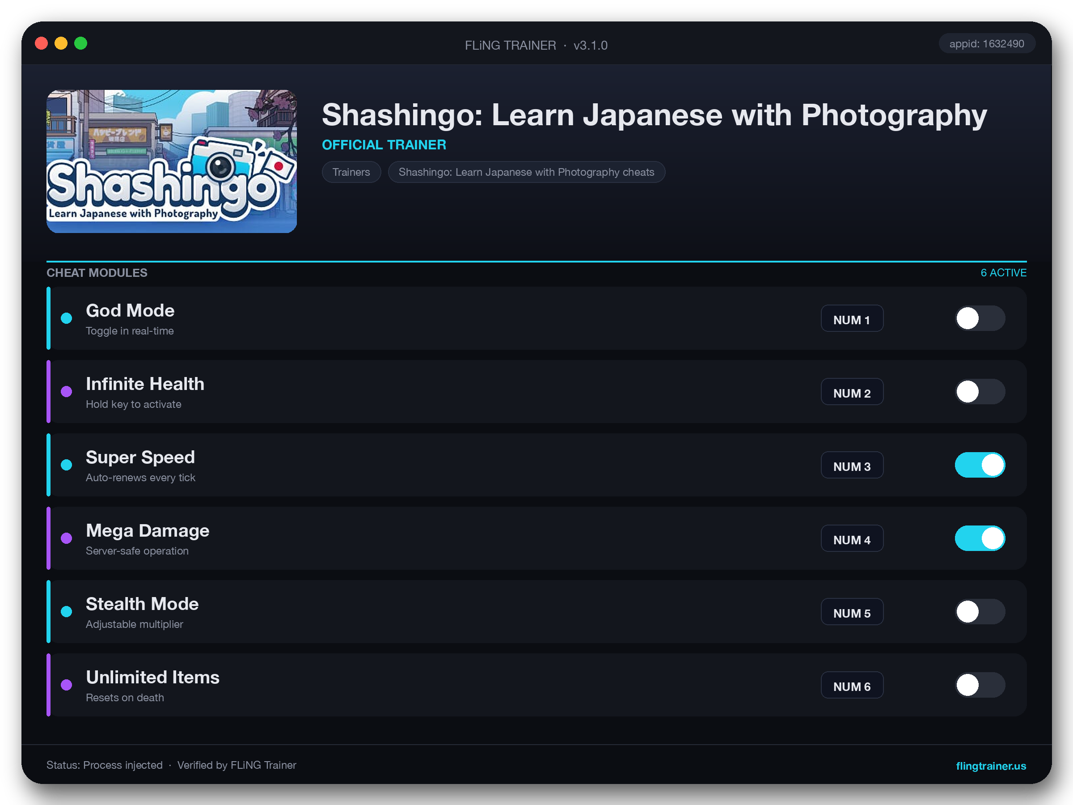This screenshot has width=1073, height=805.
Task: Select the Stealth Mode module title
Action: click(x=142, y=604)
